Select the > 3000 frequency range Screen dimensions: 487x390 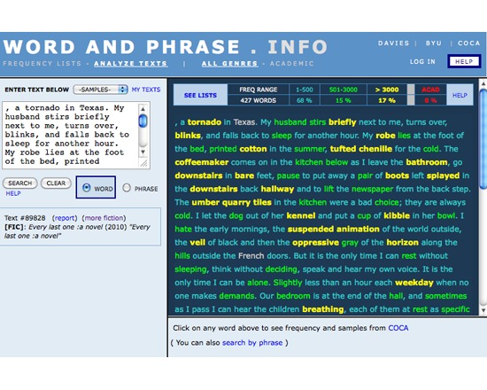tap(387, 90)
